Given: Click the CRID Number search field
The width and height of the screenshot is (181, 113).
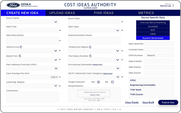Looking at the screenshot, I should pyautogui.click(x=159, y=55).
